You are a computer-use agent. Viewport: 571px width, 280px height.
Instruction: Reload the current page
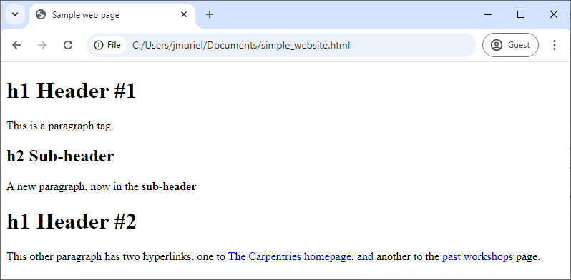coord(68,45)
